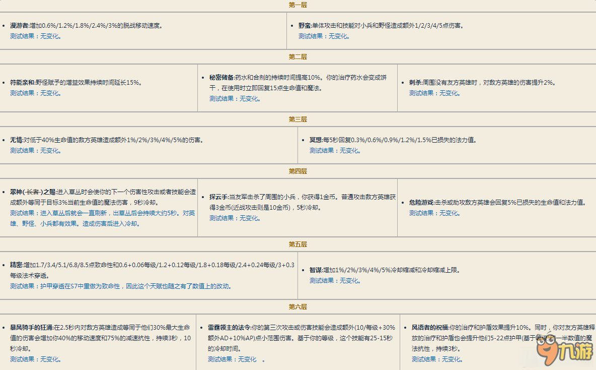Screen dimensions: 596x370
Task: Click the 第三层 section header
Action: pyautogui.click(x=297, y=119)
